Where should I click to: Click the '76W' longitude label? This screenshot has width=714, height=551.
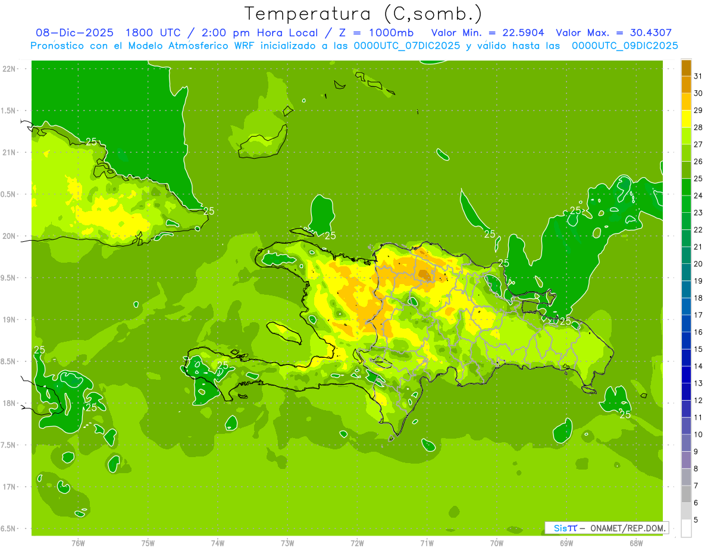pos(78,543)
